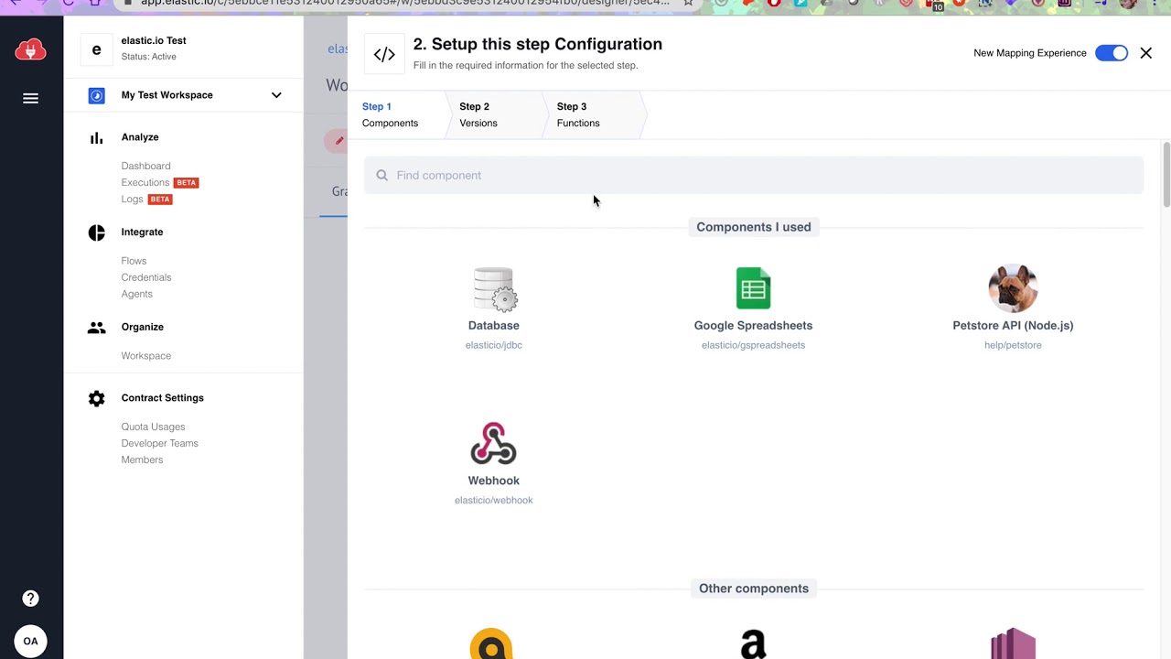Click the help/petstore label
This screenshot has height=659, width=1171.
(x=1013, y=345)
